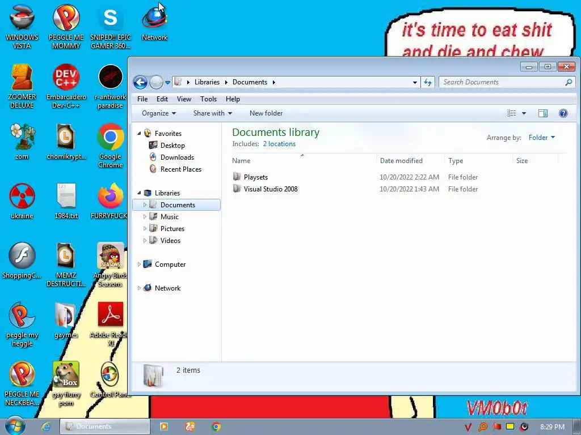Select Recent Places under Favorites
Screen dimensions: 581x435
click(x=181, y=169)
